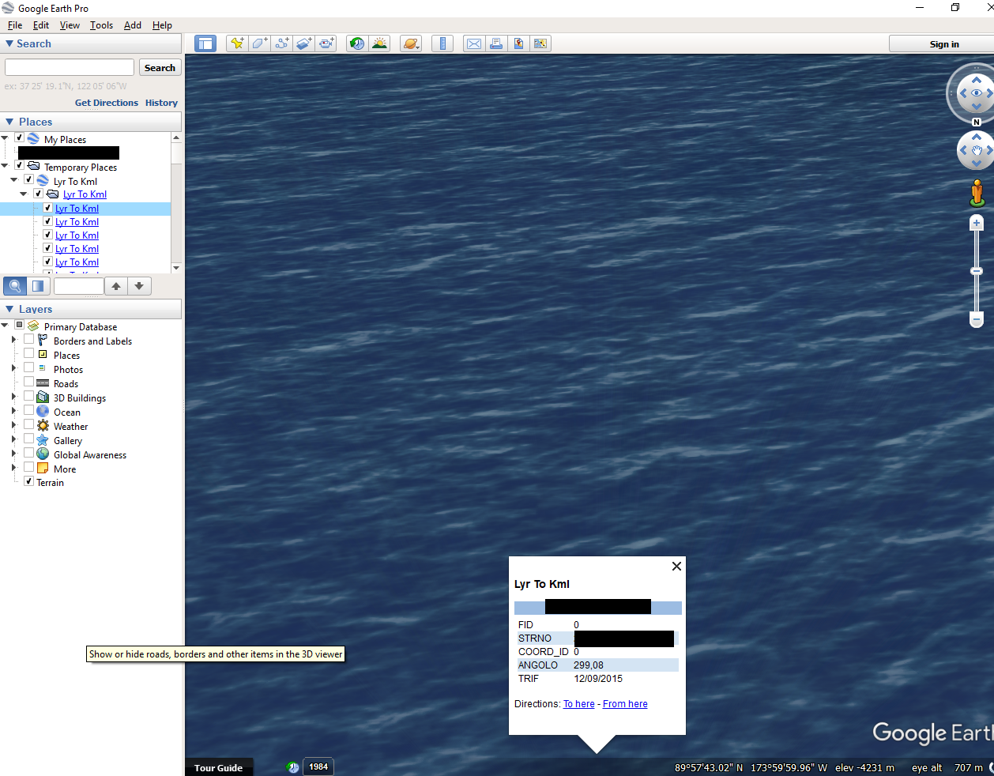Enable the Roads layer checkbox

pyautogui.click(x=29, y=382)
